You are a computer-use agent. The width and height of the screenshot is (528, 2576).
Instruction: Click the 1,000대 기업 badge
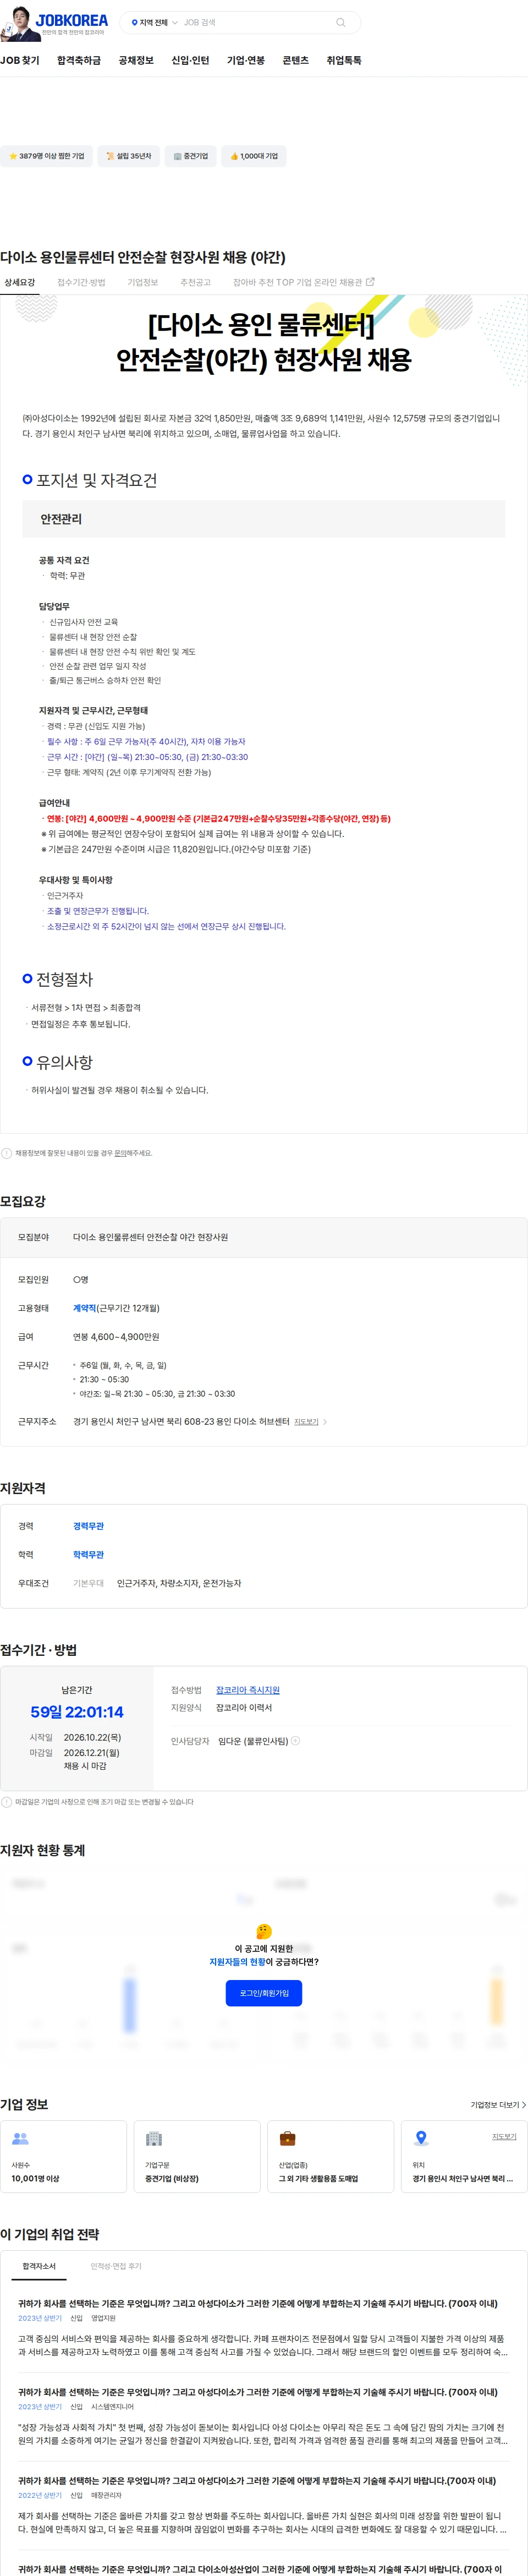coord(254,156)
